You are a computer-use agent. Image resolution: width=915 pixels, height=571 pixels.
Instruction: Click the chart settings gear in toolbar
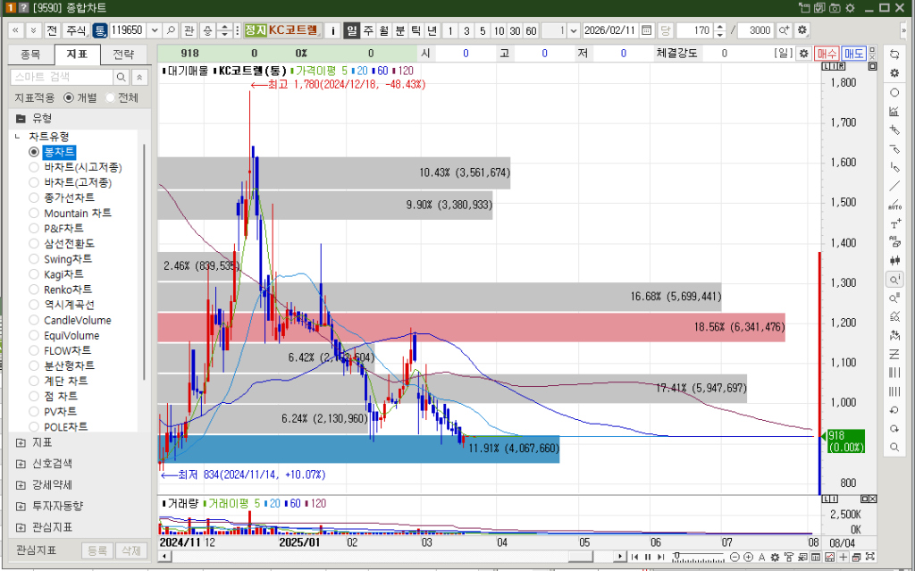[802, 30]
